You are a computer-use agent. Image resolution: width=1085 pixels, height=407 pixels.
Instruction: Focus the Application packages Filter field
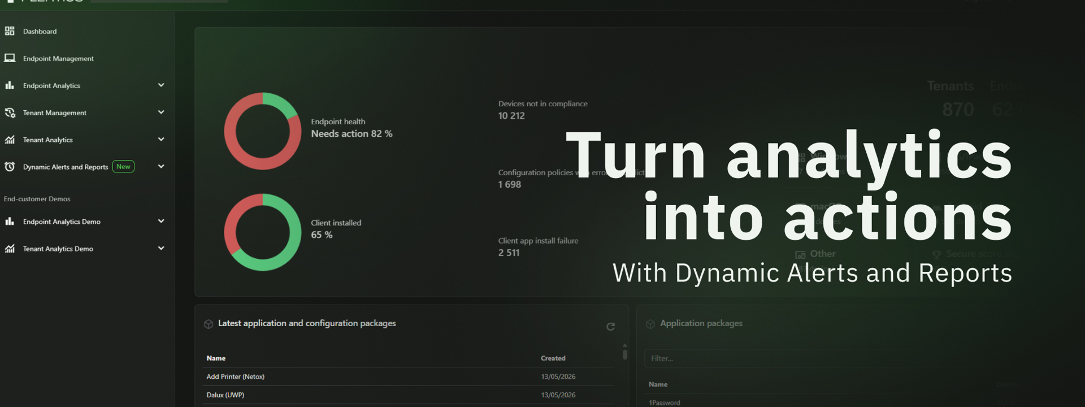coord(819,358)
